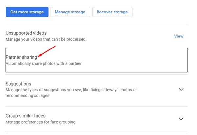Screen dimensions: 197x135
Task: Click the red arrow annotation graphic
Action: tap(47, 51)
